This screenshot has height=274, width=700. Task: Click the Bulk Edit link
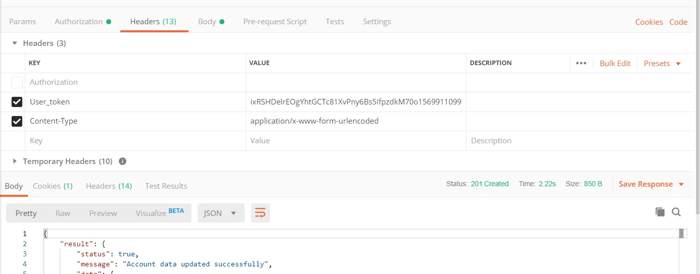[615, 64]
